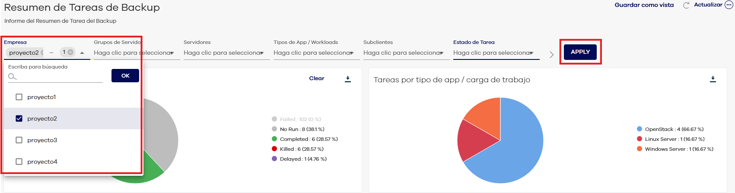Check the proyecto1 checkbox
The width and height of the screenshot is (735, 193).
[19, 97]
